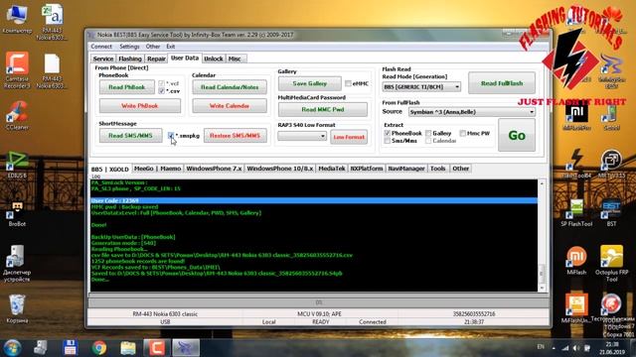This screenshot has width=636, height=357.
Task: Launch MiFlash desktop shortcut
Action: 576,260
